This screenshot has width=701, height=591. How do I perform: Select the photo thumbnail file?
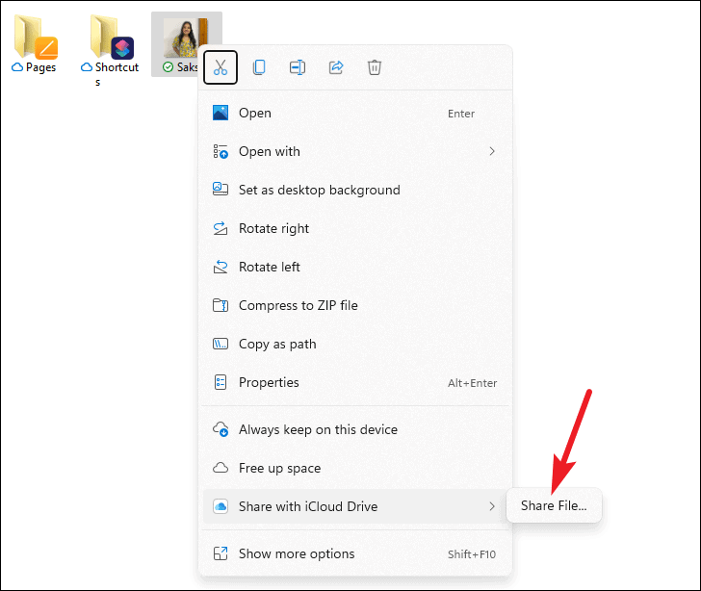[185, 38]
